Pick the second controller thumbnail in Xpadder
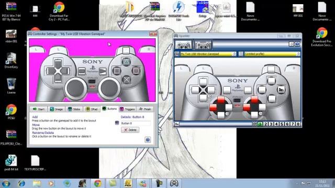The image size is (335, 188). click(203, 44)
